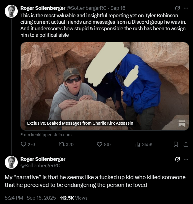Like the tweet with 867 likes
This screenshot has width=193, height=204.
pos(104,144)
